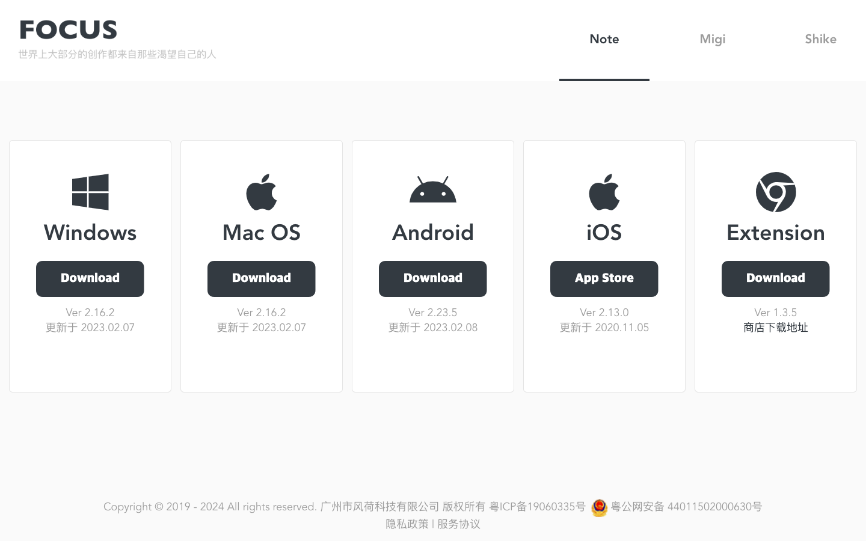
Task: Click the FOCUS logo
Action: [x=68, y=29]
